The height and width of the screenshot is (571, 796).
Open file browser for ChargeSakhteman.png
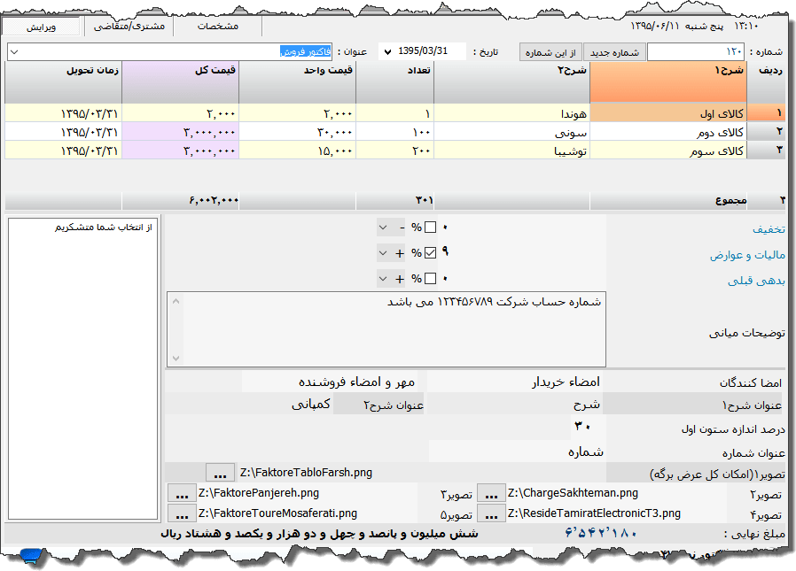(x=491, y=493)
